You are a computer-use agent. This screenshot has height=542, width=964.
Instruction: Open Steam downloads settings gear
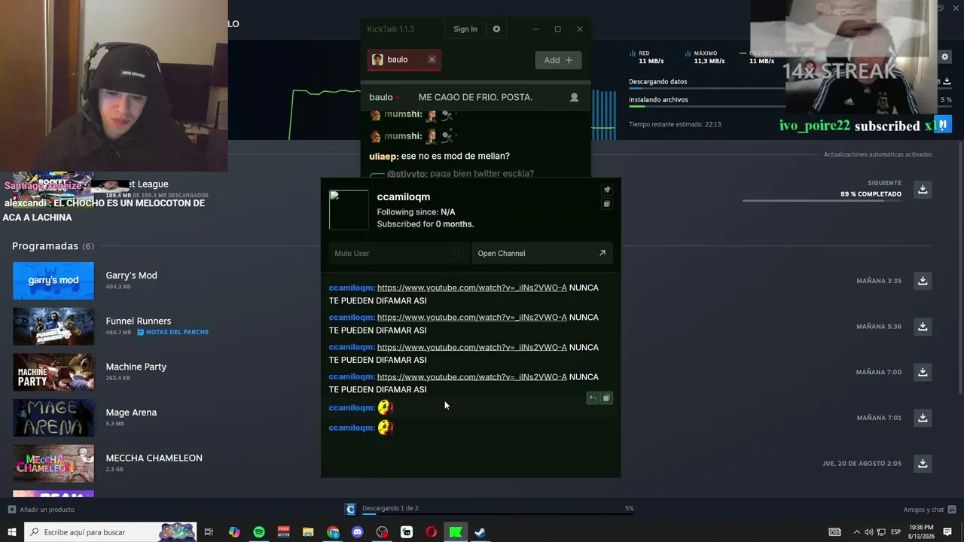coord(944,56)
